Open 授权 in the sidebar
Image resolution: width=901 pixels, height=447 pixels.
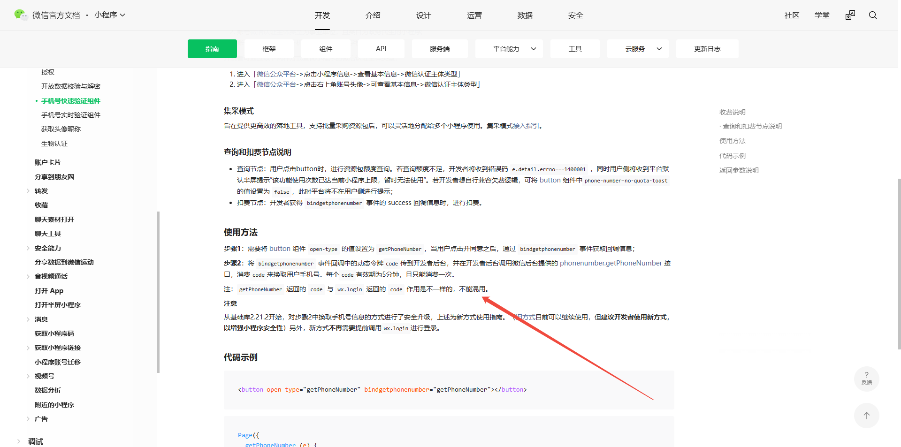point(48,72)
